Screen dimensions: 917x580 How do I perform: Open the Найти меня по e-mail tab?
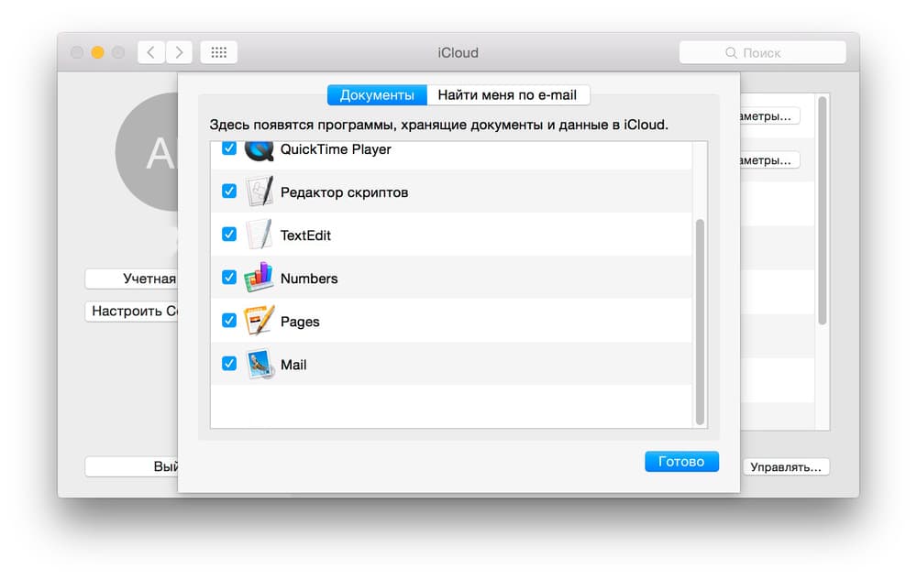[508, 94]
